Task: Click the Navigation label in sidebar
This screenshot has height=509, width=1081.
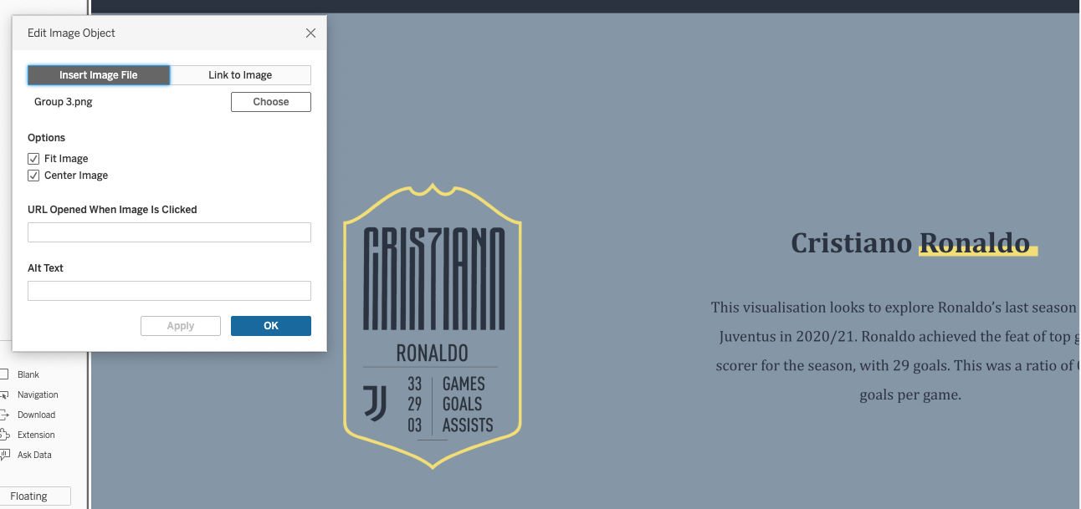Action: click(x=38, y=394)
